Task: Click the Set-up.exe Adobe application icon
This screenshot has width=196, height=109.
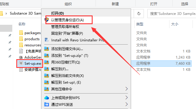Action: [21, 64]
